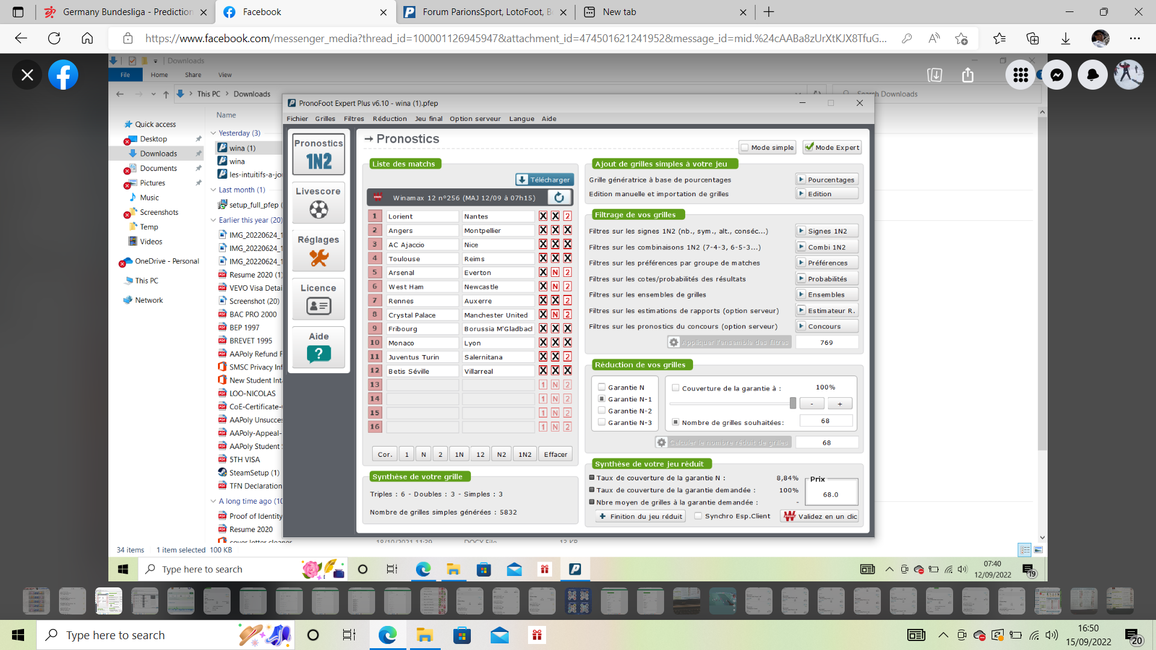The width and height of the screenshot is (1156, 650).
Task: Open the Messenger chat icon
Action: [x=1057, y=75]
